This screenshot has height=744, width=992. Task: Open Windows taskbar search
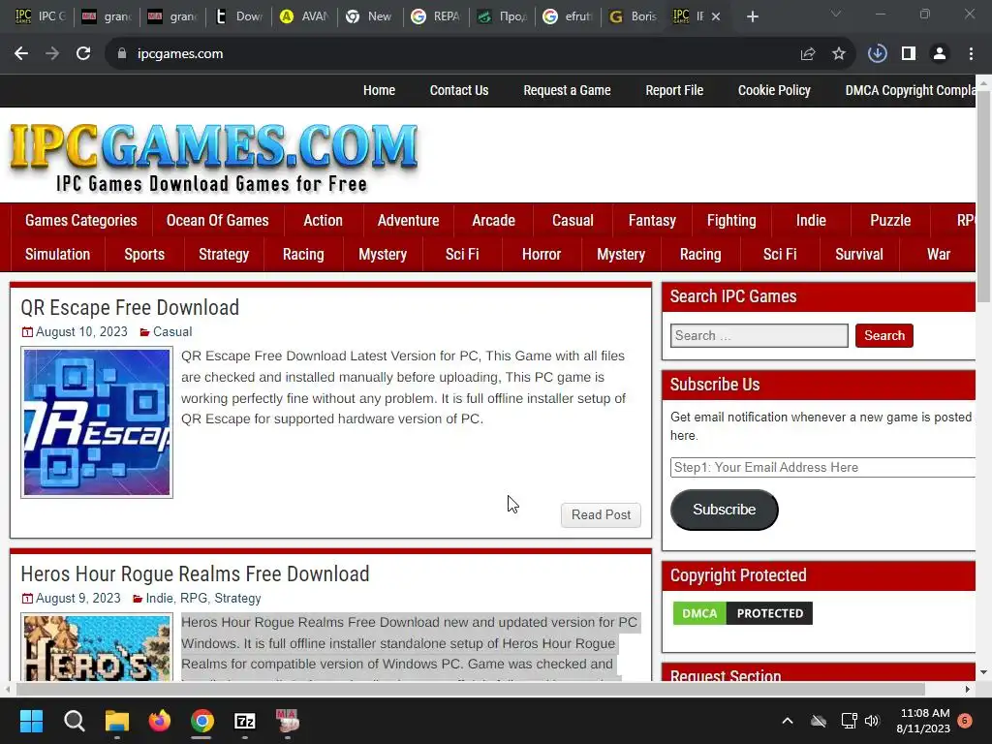pyautogui.click(x=74, y=721)
